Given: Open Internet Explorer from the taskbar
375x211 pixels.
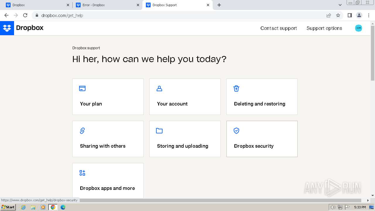Looking at the screenshot, I should pyautogui.click(x=23, y=207).
